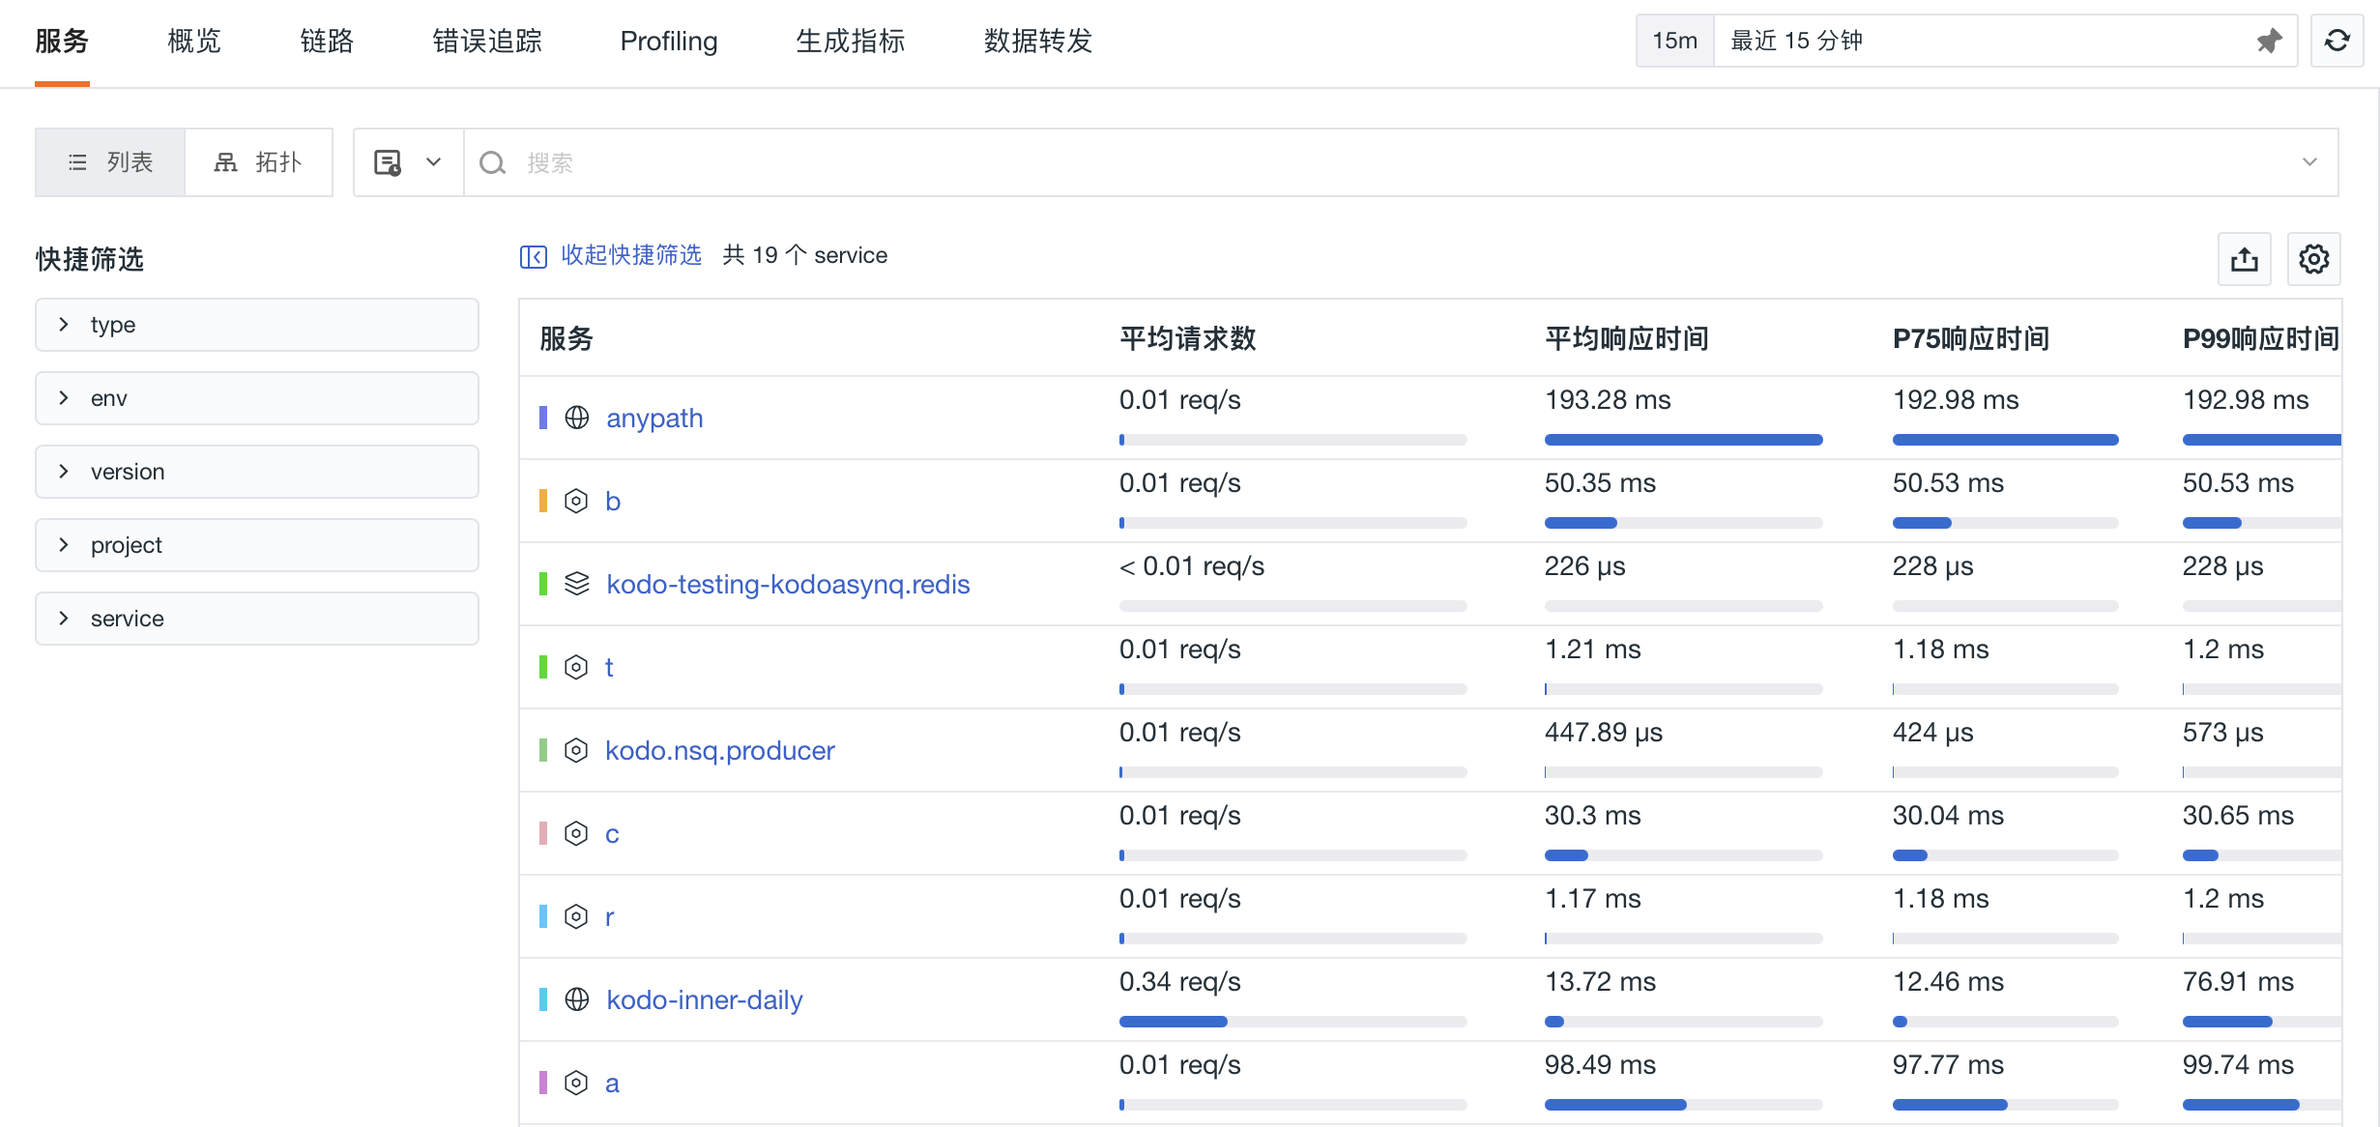This screenshot has width=2380, height=1127.
Task: Click the hexagon icon beside service r
Action: click(576, 916)
